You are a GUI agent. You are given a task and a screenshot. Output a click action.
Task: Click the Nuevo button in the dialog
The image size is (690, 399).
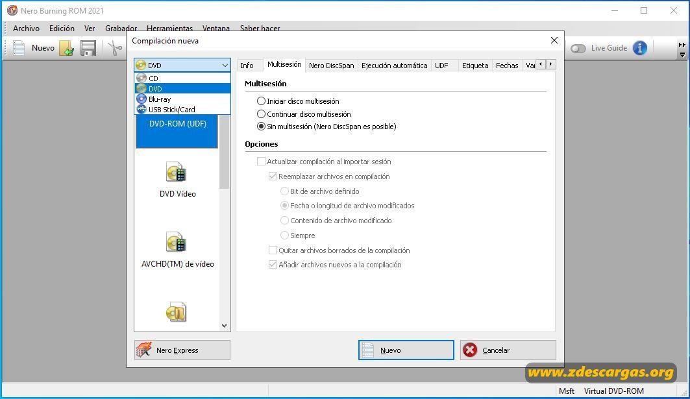pos(406,350)
